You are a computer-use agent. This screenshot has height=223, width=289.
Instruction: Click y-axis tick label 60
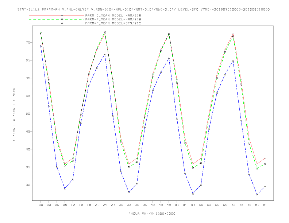point(28,78)
